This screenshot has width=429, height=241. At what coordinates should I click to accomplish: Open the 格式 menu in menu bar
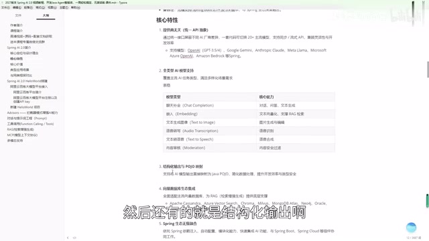(x=40, y=7)
